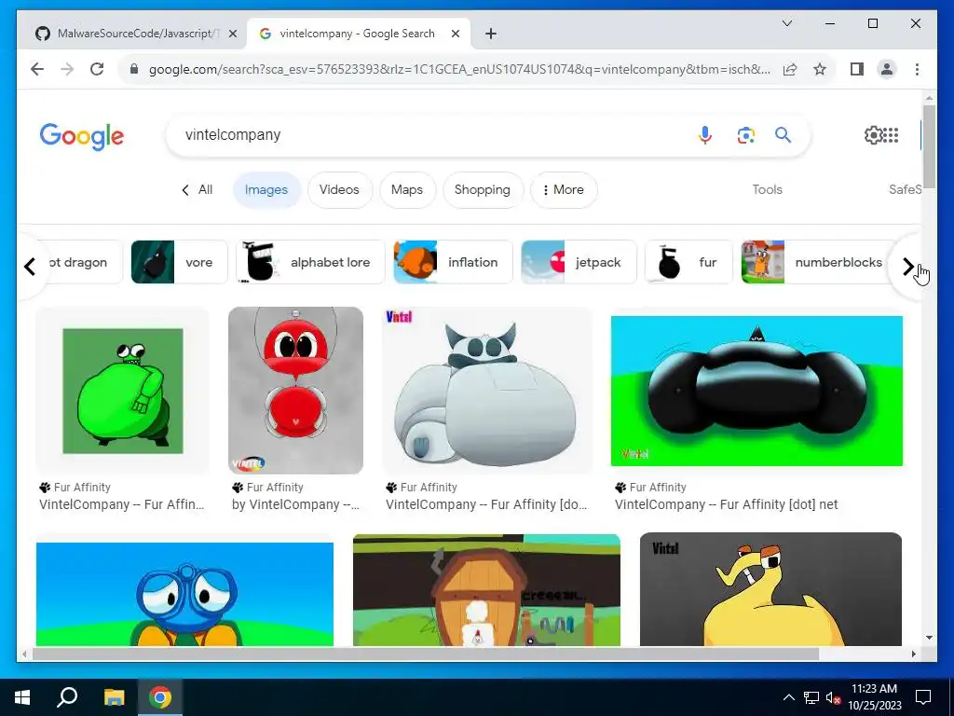Open the network tray icon

pyautogui.click(x=811, y=697)
